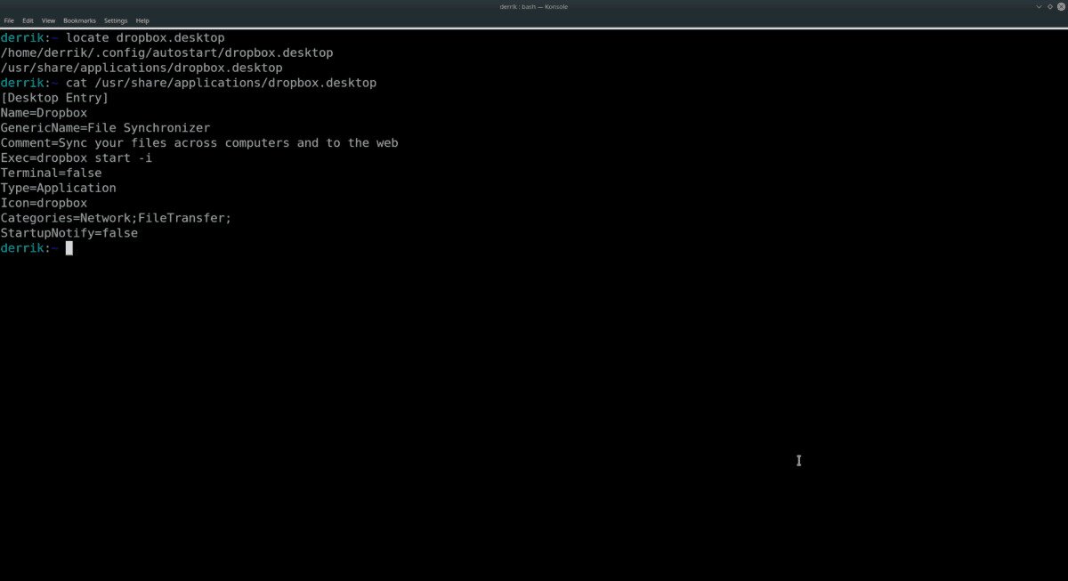1068x581 pixels.
Task: Click the StartupNotify=false line
Action: click(69, 233)
